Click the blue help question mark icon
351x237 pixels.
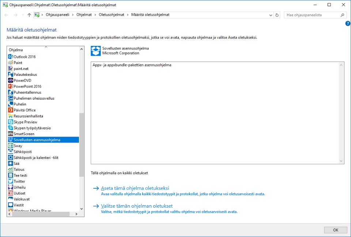[x=348, y=23]
